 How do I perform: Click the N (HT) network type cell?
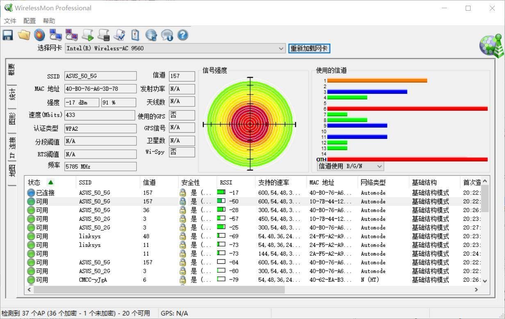370,280
